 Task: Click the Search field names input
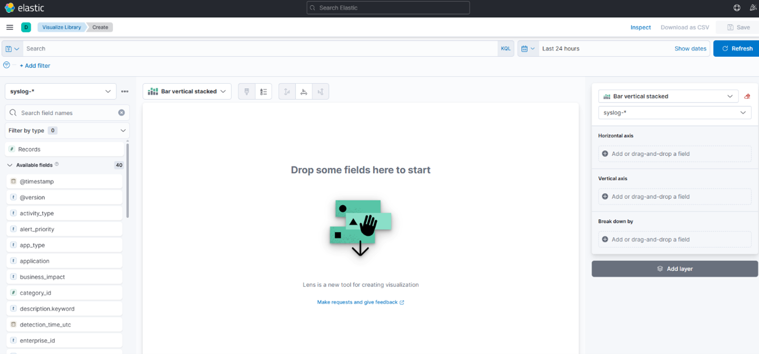(x=67, y=113)
